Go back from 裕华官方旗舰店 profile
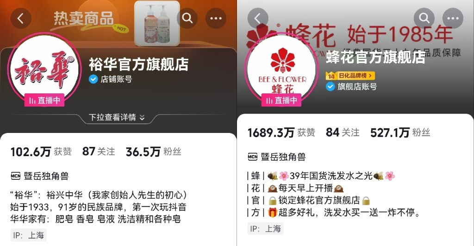 pos(21,19)
